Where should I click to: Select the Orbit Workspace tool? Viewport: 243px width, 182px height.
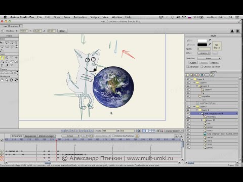click(16, 80)
